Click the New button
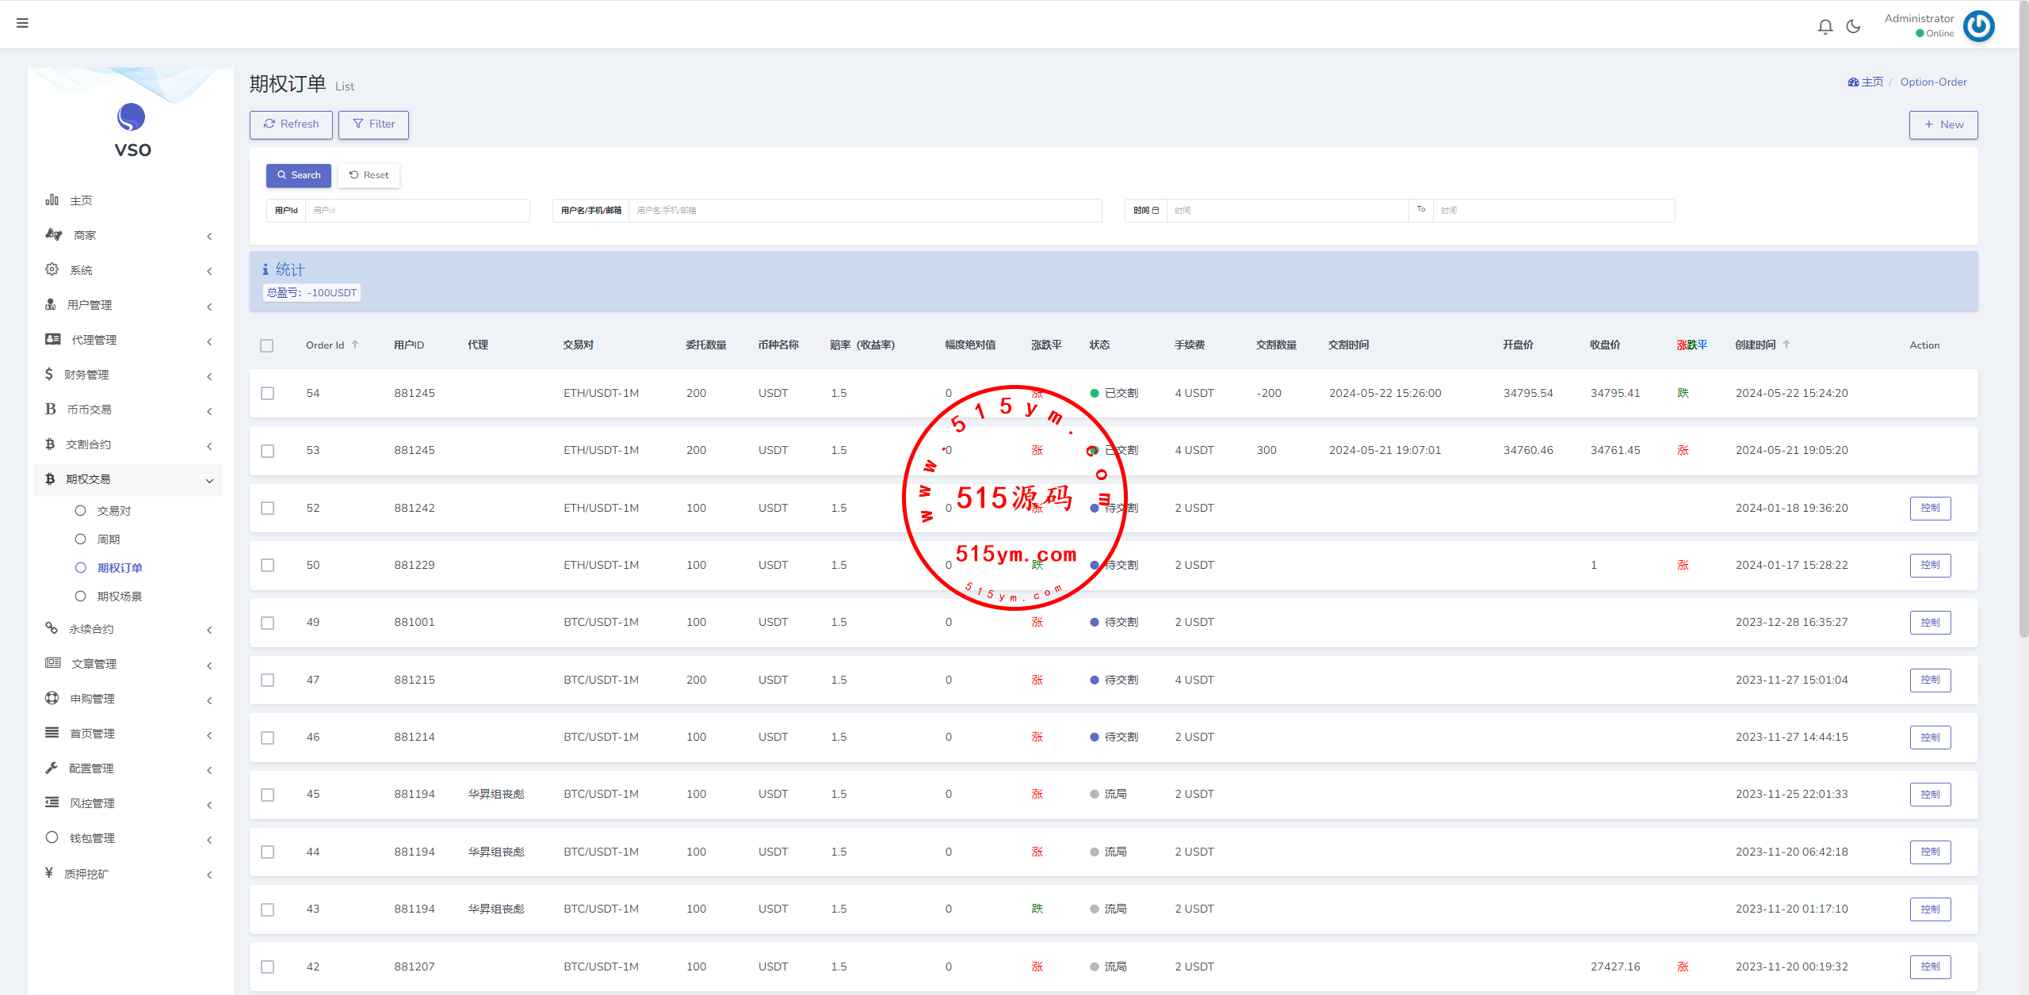Screen dimensions: 2029x995 click(x=1943, y=124)
